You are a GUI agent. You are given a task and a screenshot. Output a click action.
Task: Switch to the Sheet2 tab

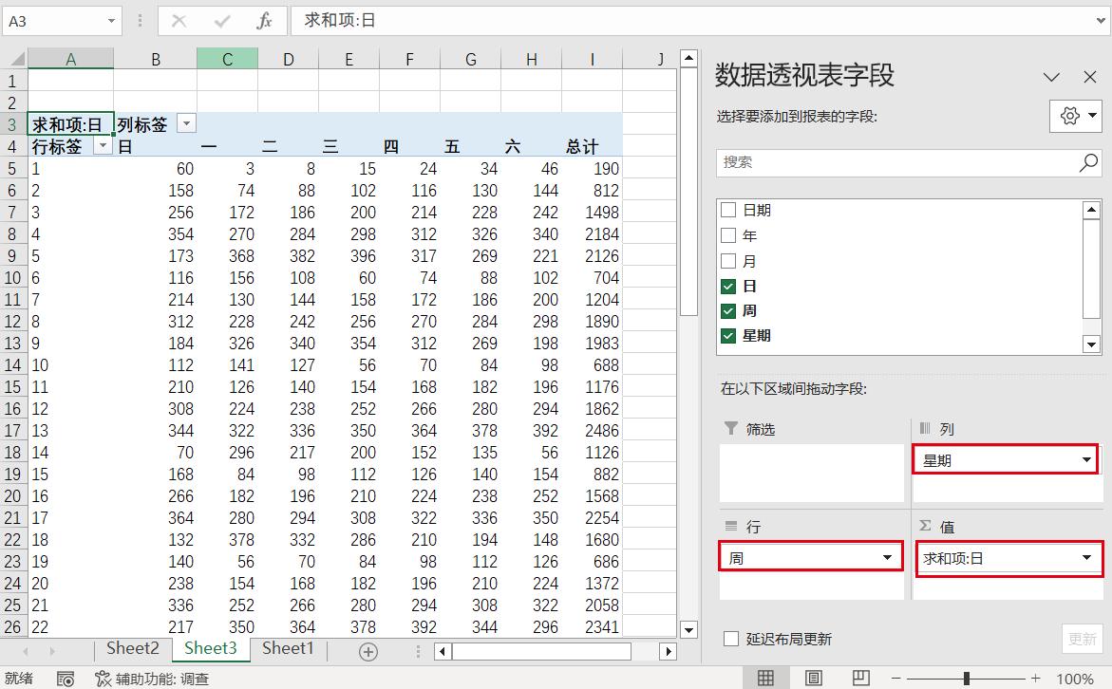pyautogui.click(x=132, y=648)
